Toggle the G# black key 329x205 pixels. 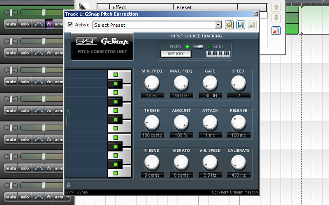click(x=116, y=102)
